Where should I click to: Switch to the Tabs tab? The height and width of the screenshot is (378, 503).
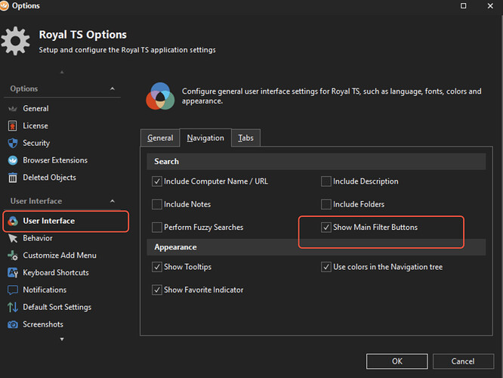click(245, 138)
